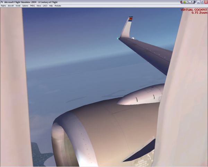Open the Aircraft menu

pyautogui.click(x=11, y=6)
